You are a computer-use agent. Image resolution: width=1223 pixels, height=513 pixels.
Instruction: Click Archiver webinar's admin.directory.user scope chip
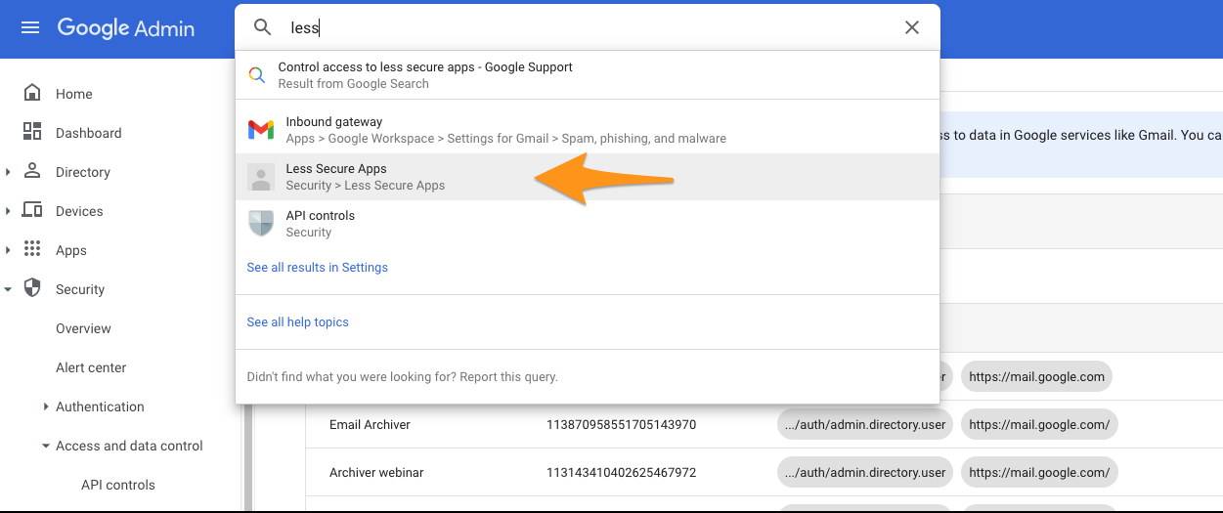[x=865, y=473]
